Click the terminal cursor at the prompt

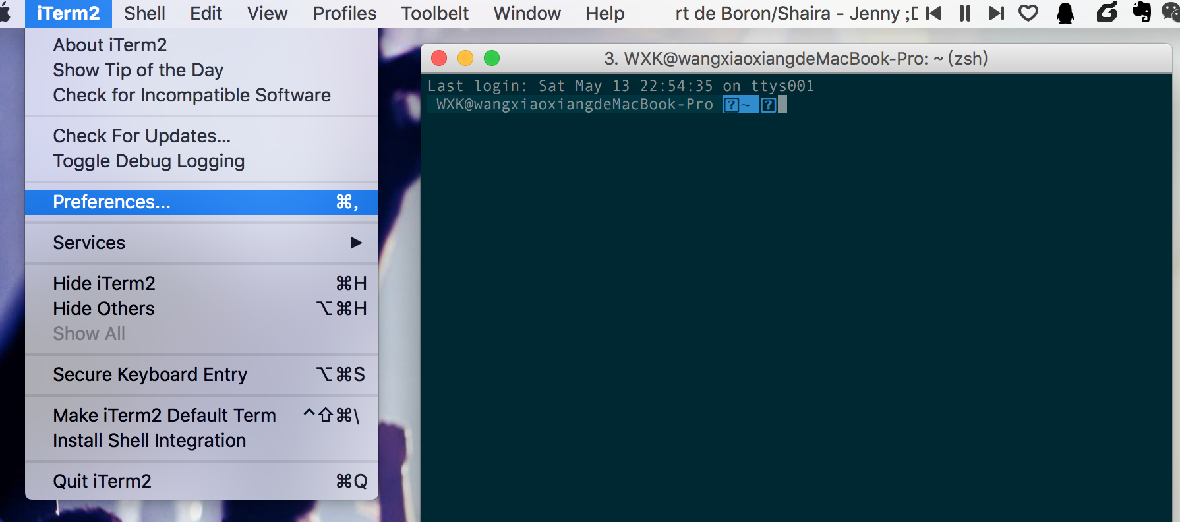pyautogui.click(x=782, y=105)
